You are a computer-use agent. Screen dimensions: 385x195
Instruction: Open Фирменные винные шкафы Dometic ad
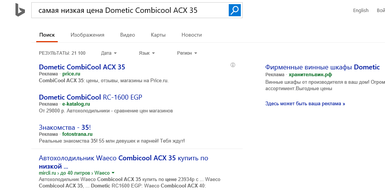(x=322, y=67)
